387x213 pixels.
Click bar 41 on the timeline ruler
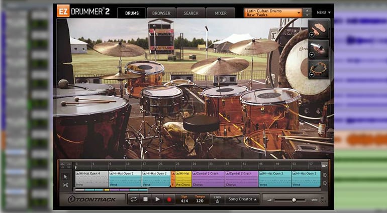[x=244, y=164]
